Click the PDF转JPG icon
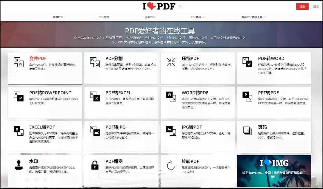The height and width of the screenshot is (189, 323). click(95, 131)
